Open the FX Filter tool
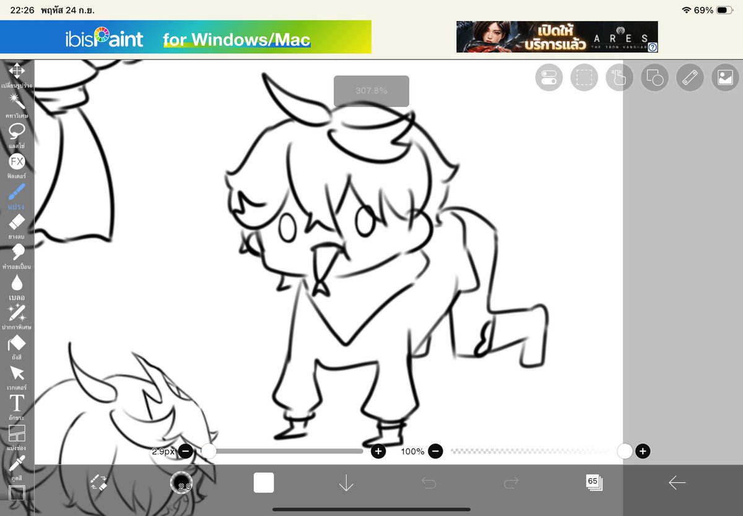This screenshot has width=743, height=516. pyautogui.click(x=17, y=161)
